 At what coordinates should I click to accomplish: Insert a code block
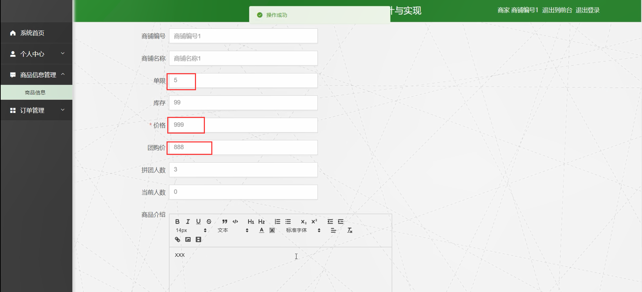(x=235, y=221)
